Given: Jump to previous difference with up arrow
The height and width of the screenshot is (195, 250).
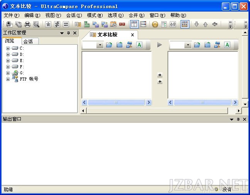Looking at the screenshot, I should point(205,24).
